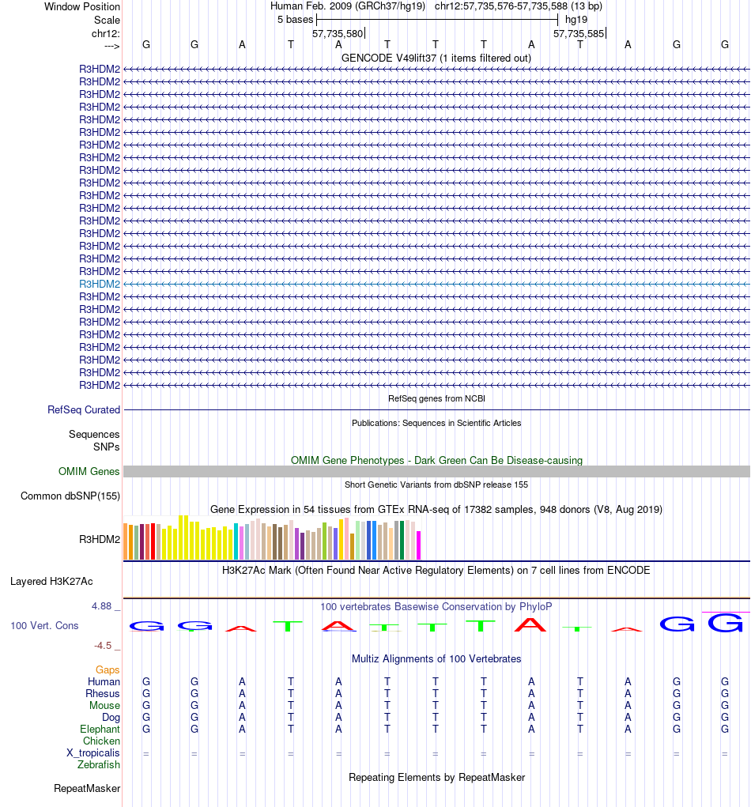Screen dimensions: 751x807
Task: Open Multiz Alignments of 100 Vertebrates title
Action: [436, 658]
